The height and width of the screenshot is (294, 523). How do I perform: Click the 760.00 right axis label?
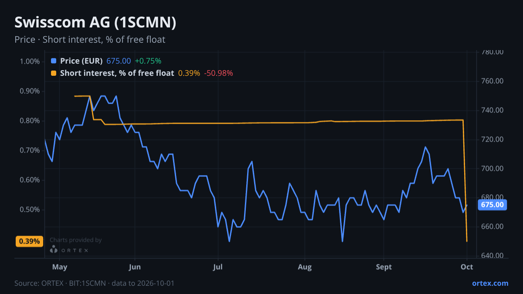(x=492, y=81)
